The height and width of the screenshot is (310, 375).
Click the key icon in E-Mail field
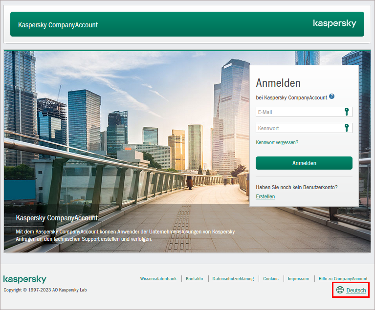click(x=347, y=112)
